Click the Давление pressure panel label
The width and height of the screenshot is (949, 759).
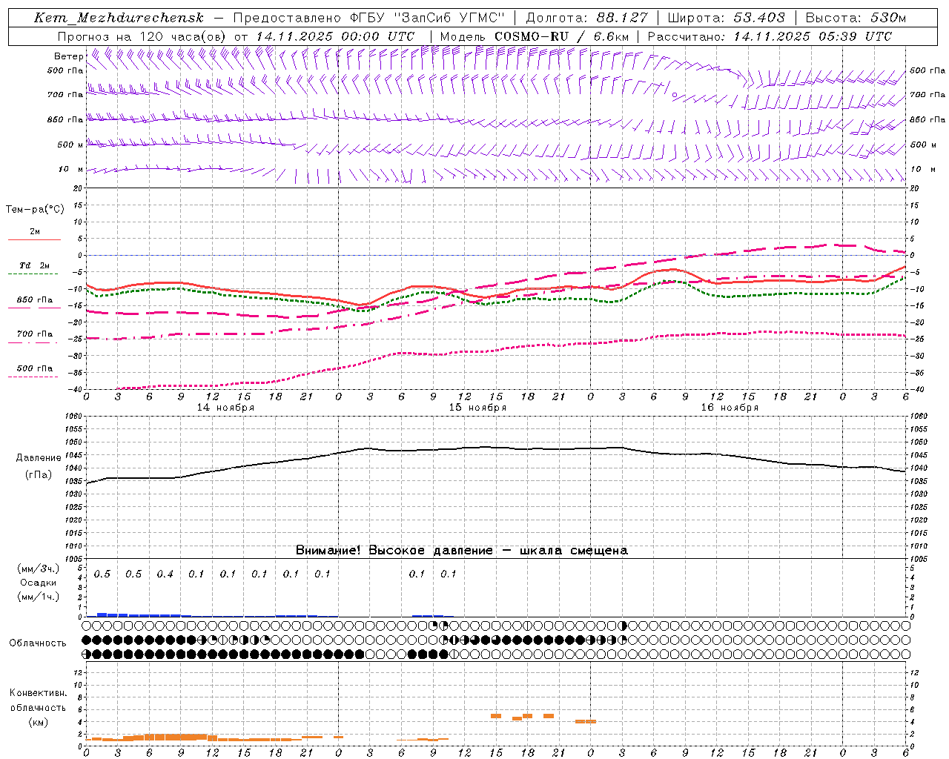click(39, 458)
